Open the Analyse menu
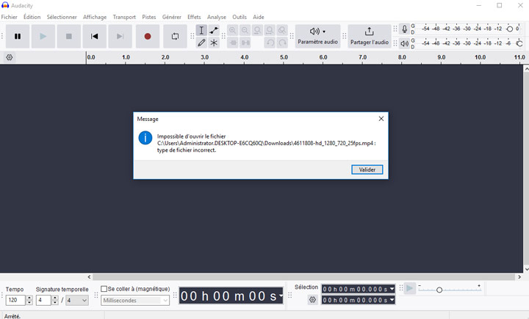This screenshot has height=319, width=529. 217,17
